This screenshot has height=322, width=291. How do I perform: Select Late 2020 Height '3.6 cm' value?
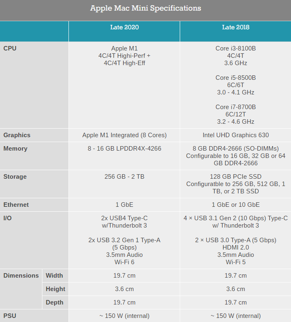124,289
